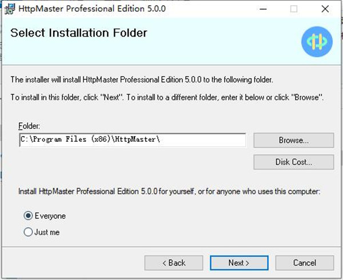
Task: Close the HttpMaster installer window
Action: click(325, 9)
